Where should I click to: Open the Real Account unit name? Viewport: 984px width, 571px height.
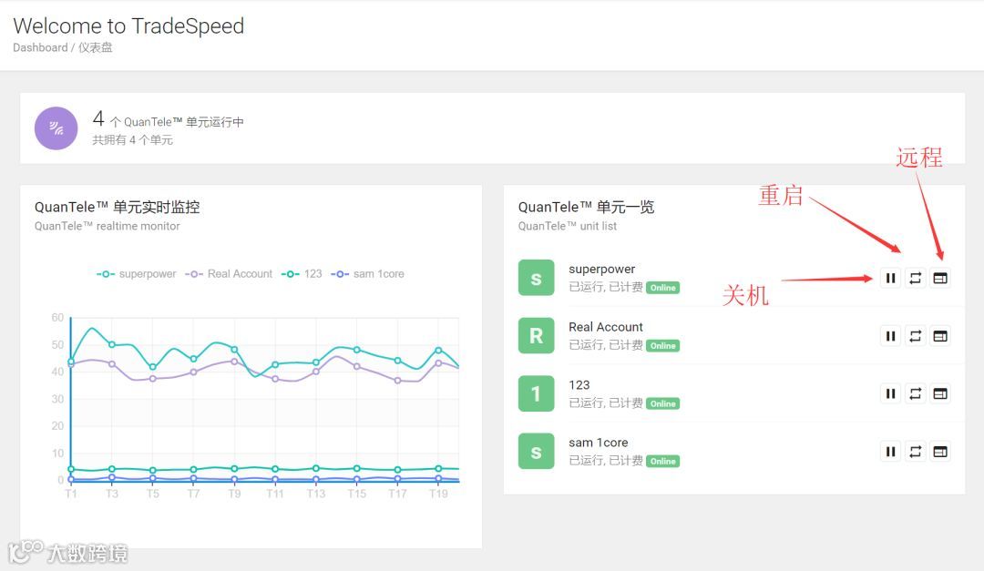(x=606, y=327)
